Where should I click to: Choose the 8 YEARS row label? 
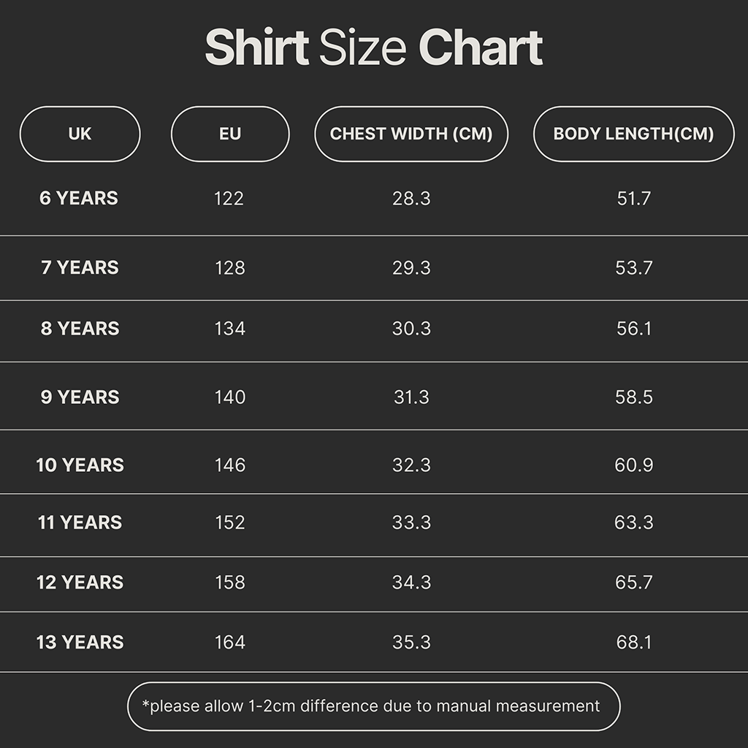pos(80,328)
